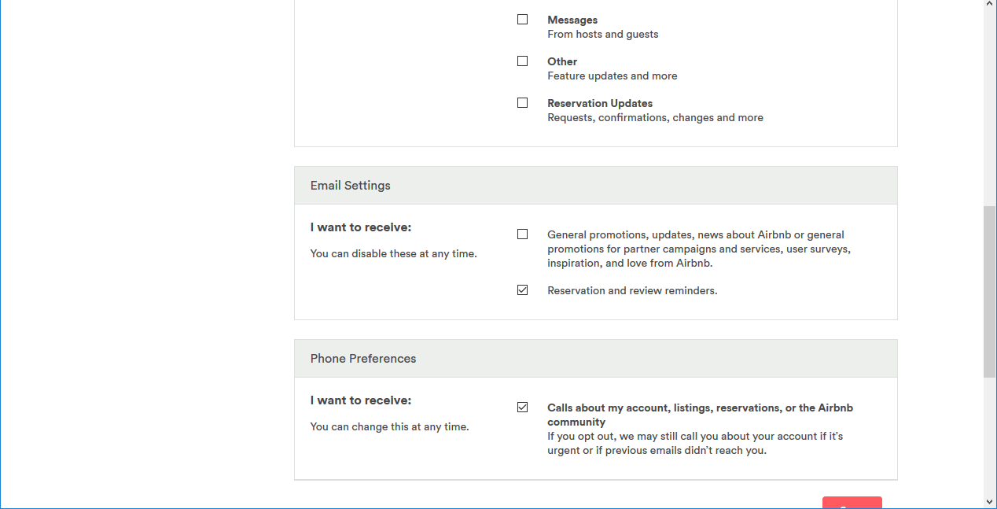Click scrollbar track above the thumb
Image resolution: width=997 pixels, height=509 pixels.
(x=990, y=102)
